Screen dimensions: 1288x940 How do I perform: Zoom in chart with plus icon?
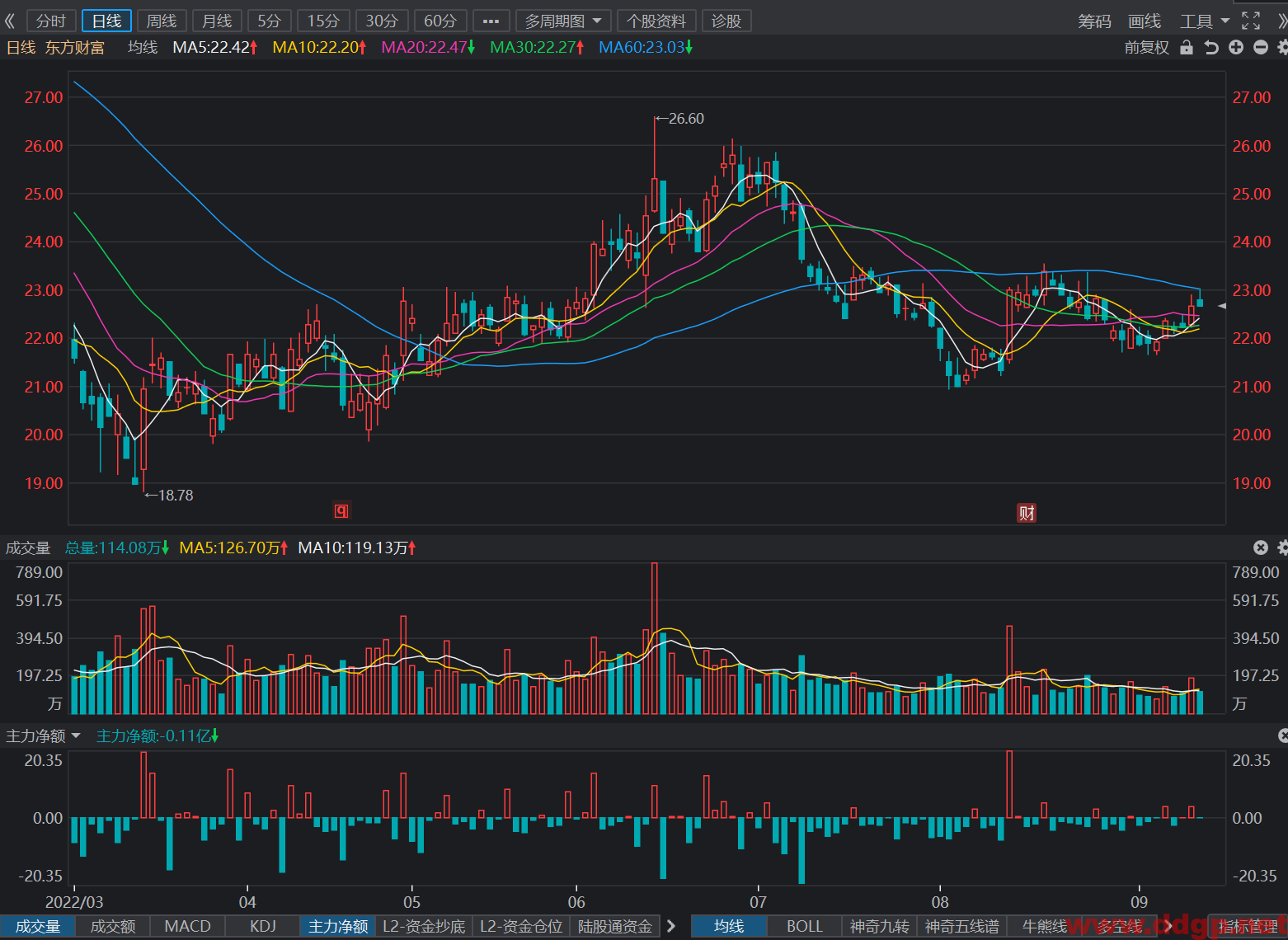pos(1236,47)
